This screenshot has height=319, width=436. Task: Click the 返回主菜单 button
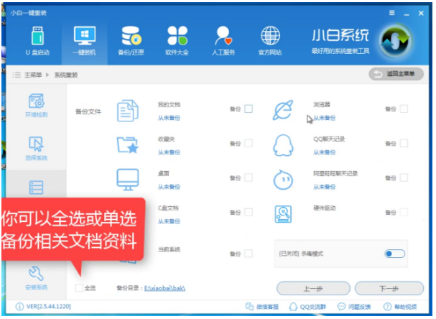[x=396, y=74]
